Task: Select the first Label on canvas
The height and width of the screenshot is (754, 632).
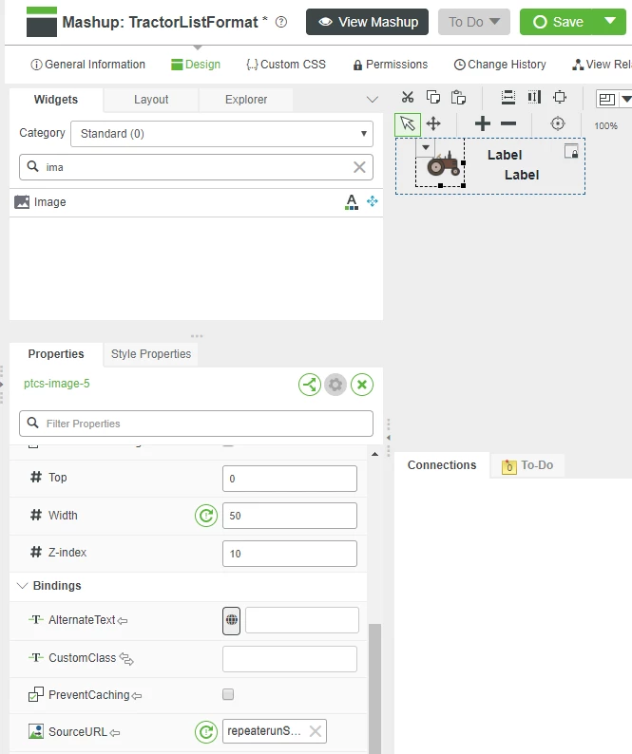Action: click(x=505, y=155)
